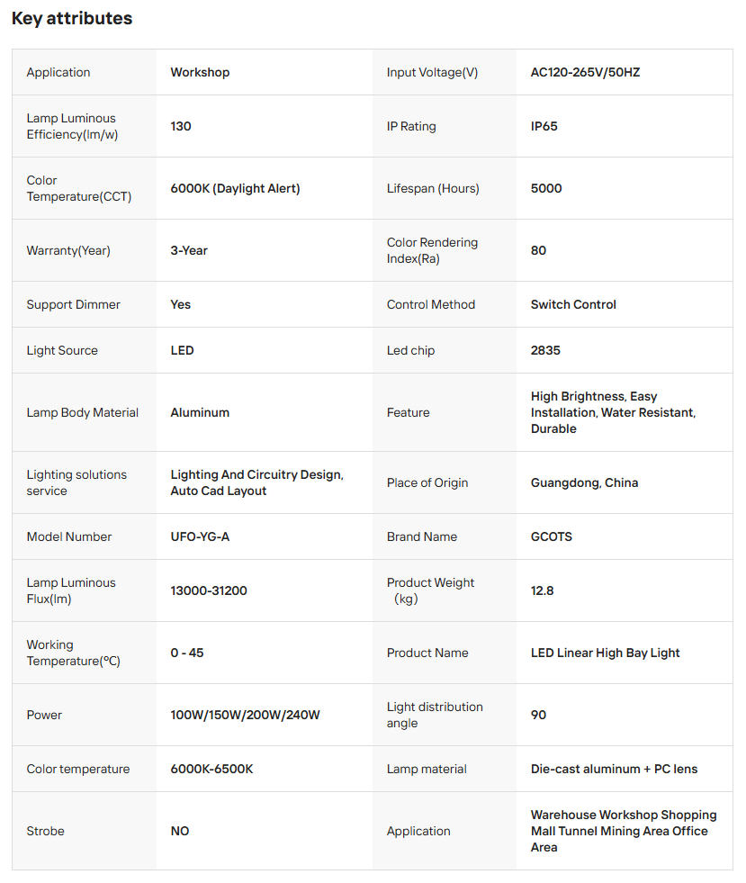The width and height of the screenshot is (746, 883).
Task: Select the "3-Year" warranty value
Action: pyautogui.click(x=189, y=250)
